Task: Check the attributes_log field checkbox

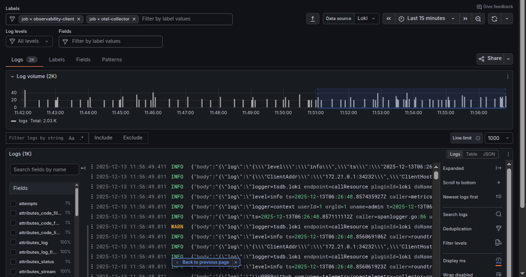Action: click(13, 243)
